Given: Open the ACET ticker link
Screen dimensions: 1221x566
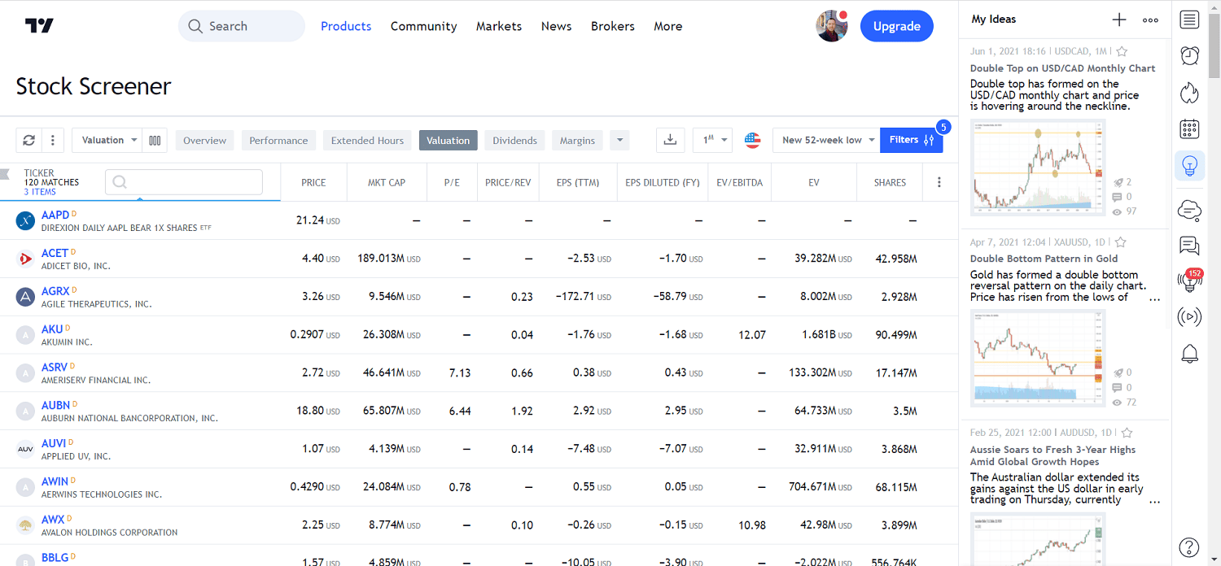Looking at the screenshot, I should pyautogui.click(x=55, y=253).
